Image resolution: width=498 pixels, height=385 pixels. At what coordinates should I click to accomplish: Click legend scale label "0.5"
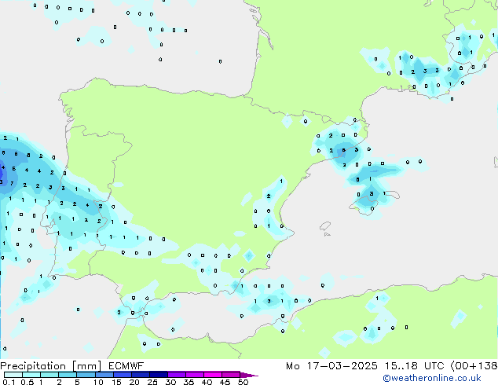coord(27,382)
